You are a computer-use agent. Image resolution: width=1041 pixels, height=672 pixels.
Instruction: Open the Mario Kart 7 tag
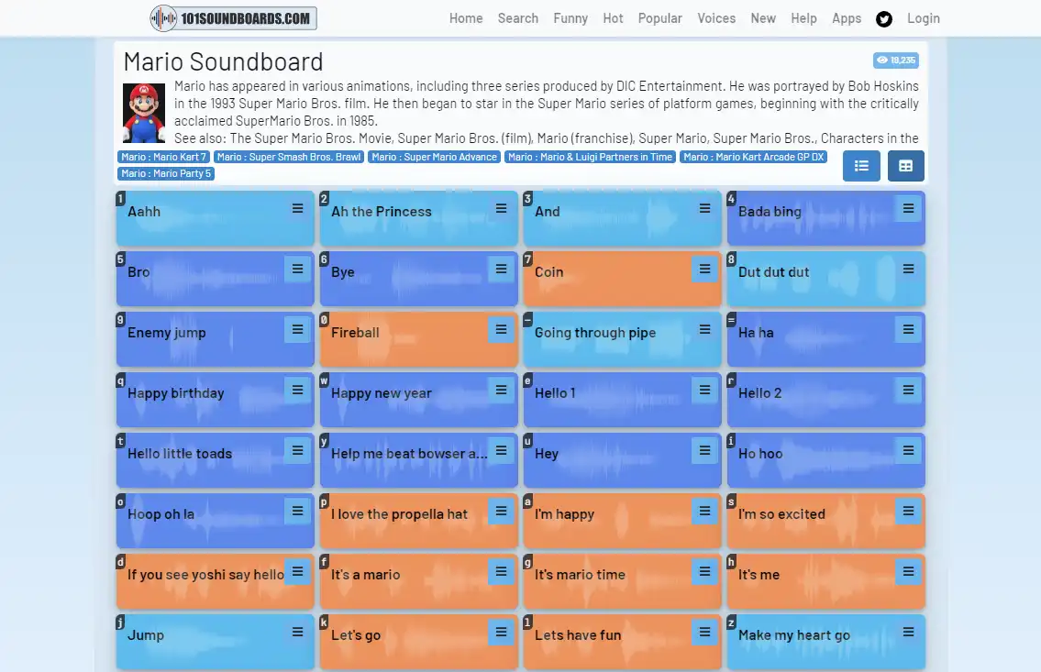click(164, 157)
